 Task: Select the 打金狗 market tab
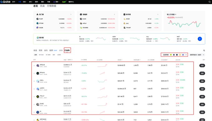coord(67,51)
